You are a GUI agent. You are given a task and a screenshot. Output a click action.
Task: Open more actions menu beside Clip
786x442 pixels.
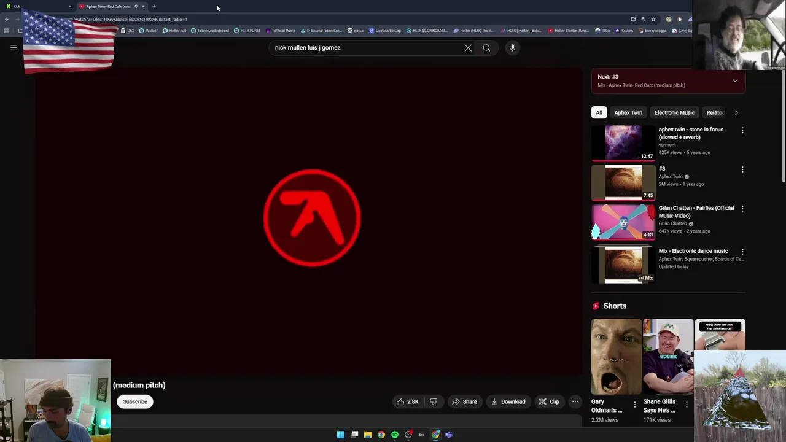coord(575,401)
